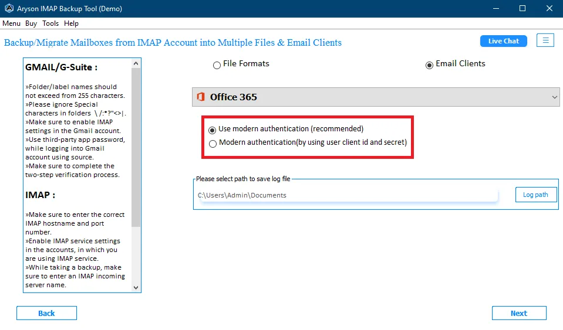Select the Email Clients radio option

pos(429,65)
